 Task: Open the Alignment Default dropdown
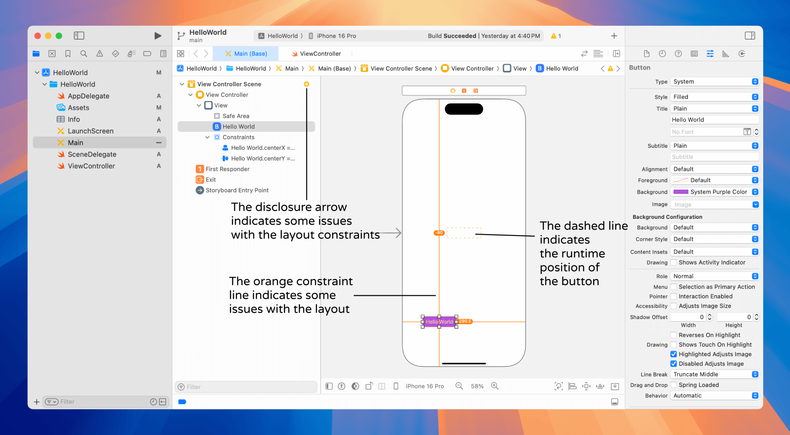pos(714,169)
